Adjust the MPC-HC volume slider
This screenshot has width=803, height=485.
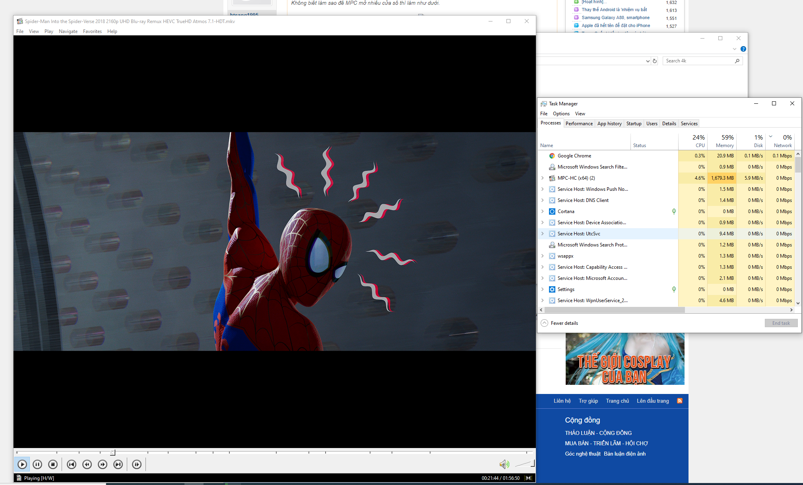click(x=525, y=464)
